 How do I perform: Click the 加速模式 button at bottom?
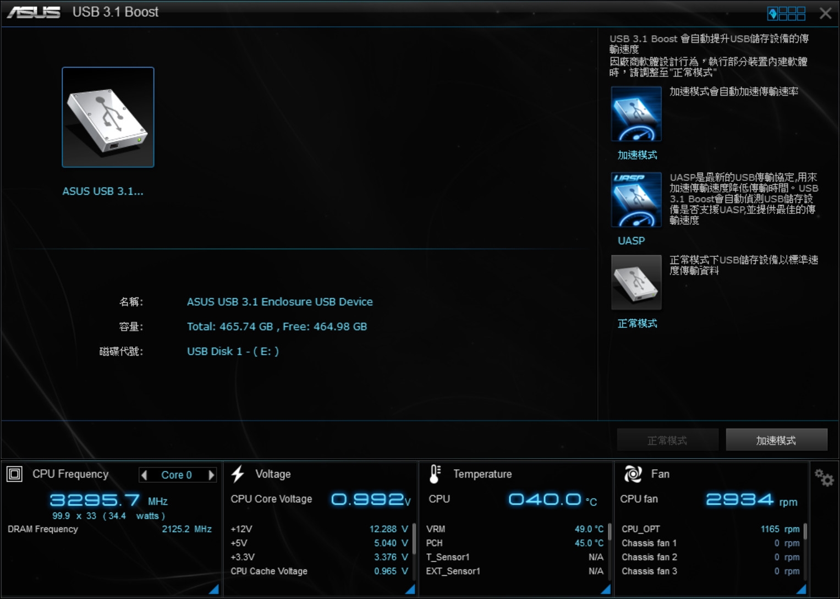point(776,440)
